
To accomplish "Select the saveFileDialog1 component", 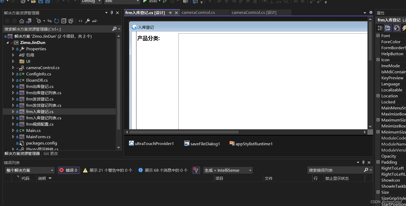I will point(202,144).
